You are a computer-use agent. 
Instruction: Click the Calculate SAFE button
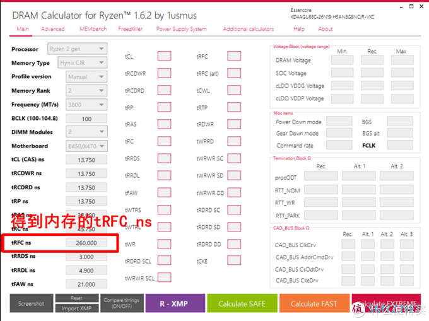pos(242,303)
